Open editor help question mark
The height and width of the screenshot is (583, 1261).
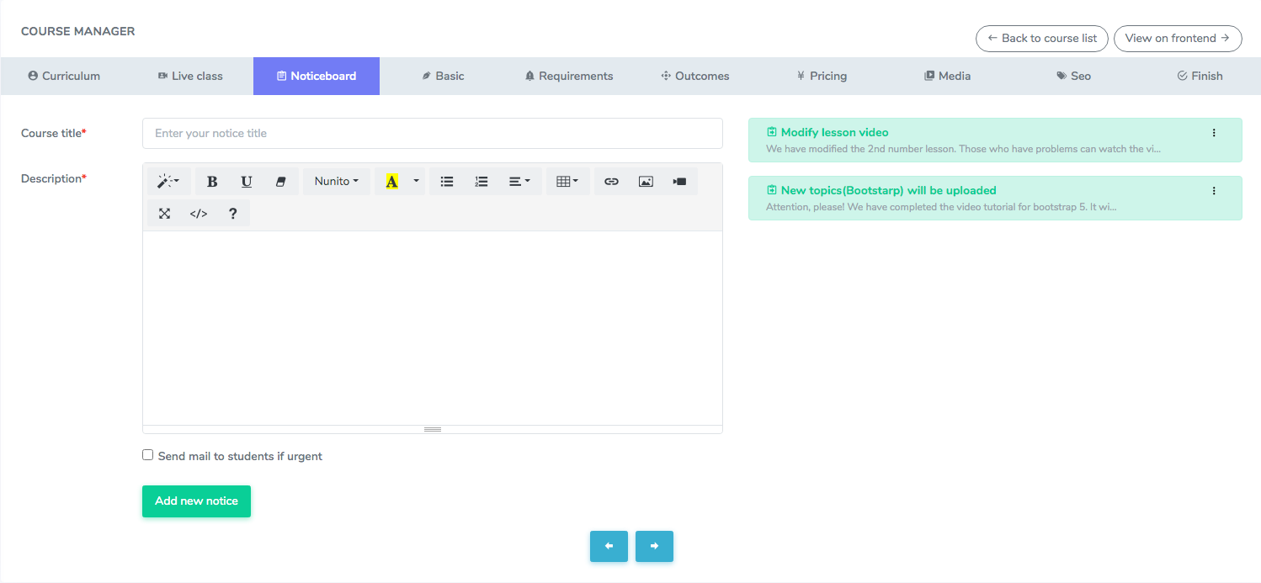point(233,214)
